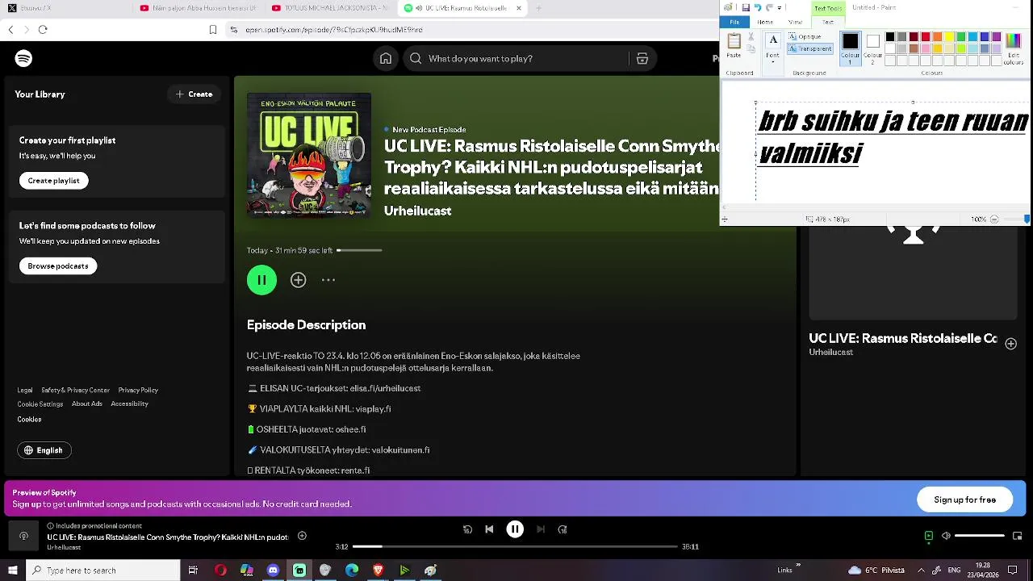Select Transparent background option in Paint
The image size is (1033, 581).
809,49
